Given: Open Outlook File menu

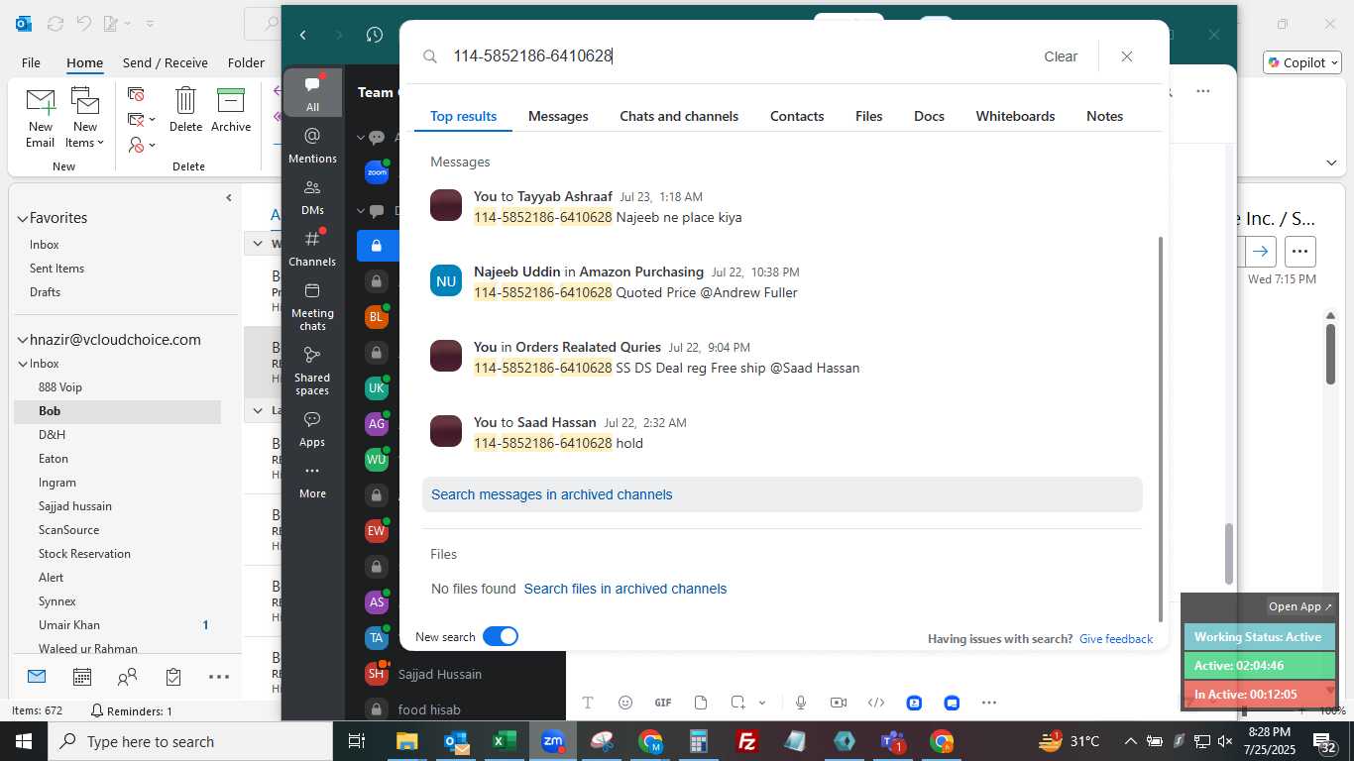Looking at the screenshot, I should tap(31, 62).
